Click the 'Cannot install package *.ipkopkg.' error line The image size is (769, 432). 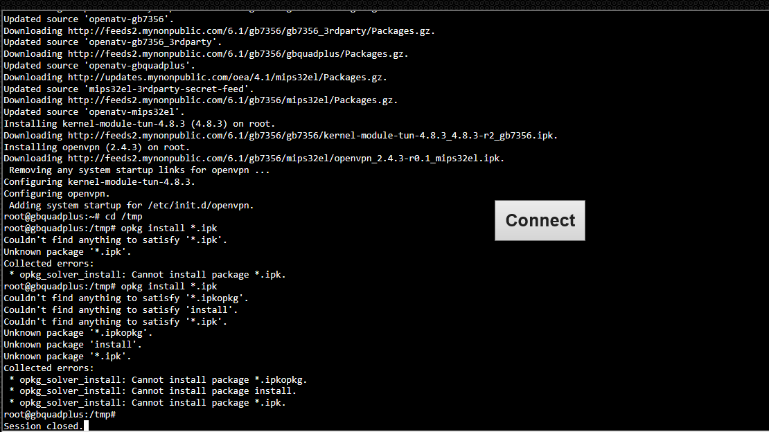click(x=158, y=380)
